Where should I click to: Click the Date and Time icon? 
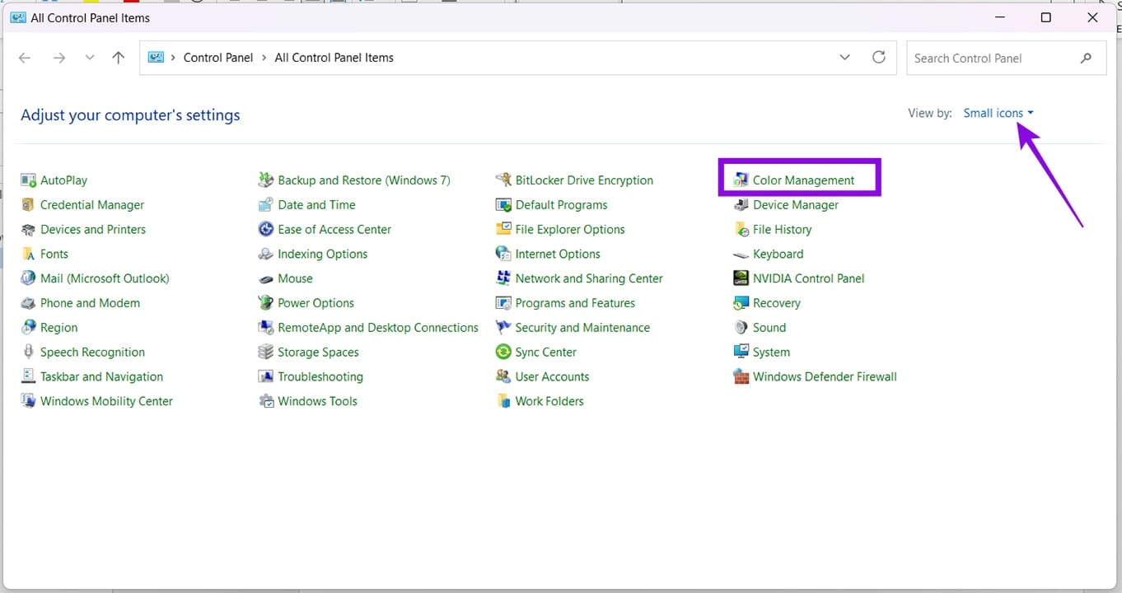265,205
